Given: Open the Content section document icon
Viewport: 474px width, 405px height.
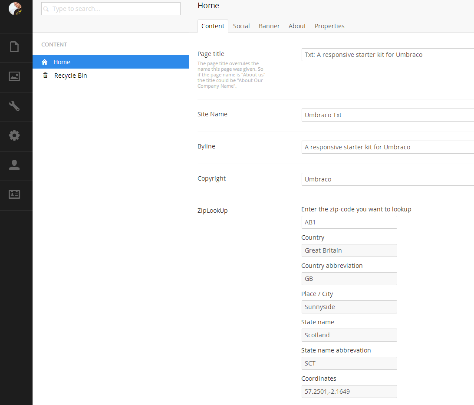Looking at the screenshot, I should (14, 46).
